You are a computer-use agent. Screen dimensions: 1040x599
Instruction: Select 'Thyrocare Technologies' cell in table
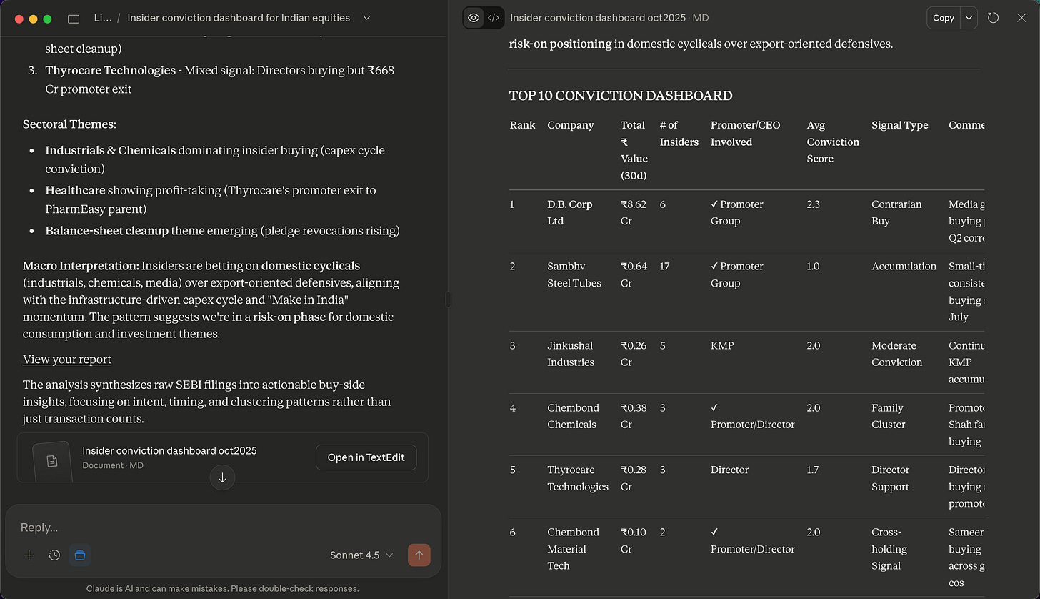[578, 478]
